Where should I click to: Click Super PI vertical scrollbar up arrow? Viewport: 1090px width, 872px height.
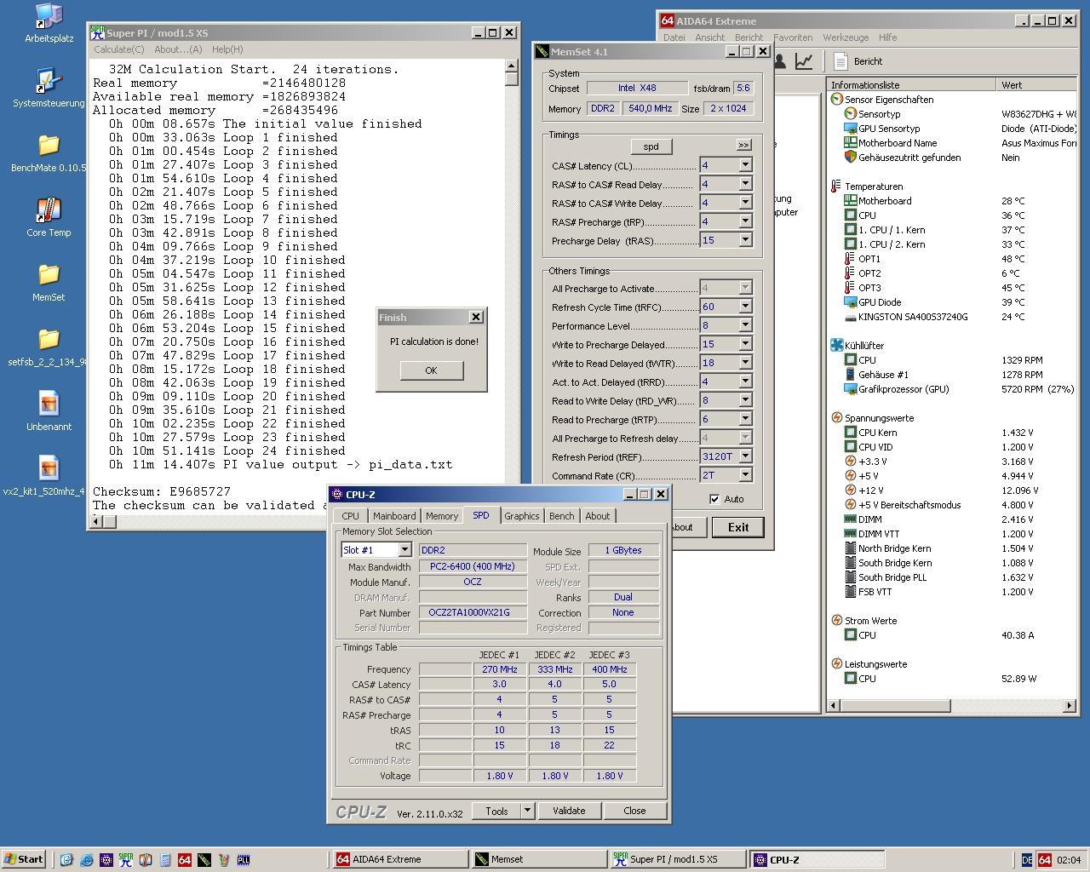[x=511, y=66]
